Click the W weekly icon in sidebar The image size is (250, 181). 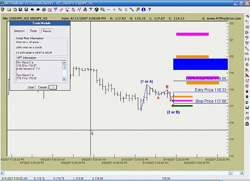pyautogui.click(x=247, y=108)
